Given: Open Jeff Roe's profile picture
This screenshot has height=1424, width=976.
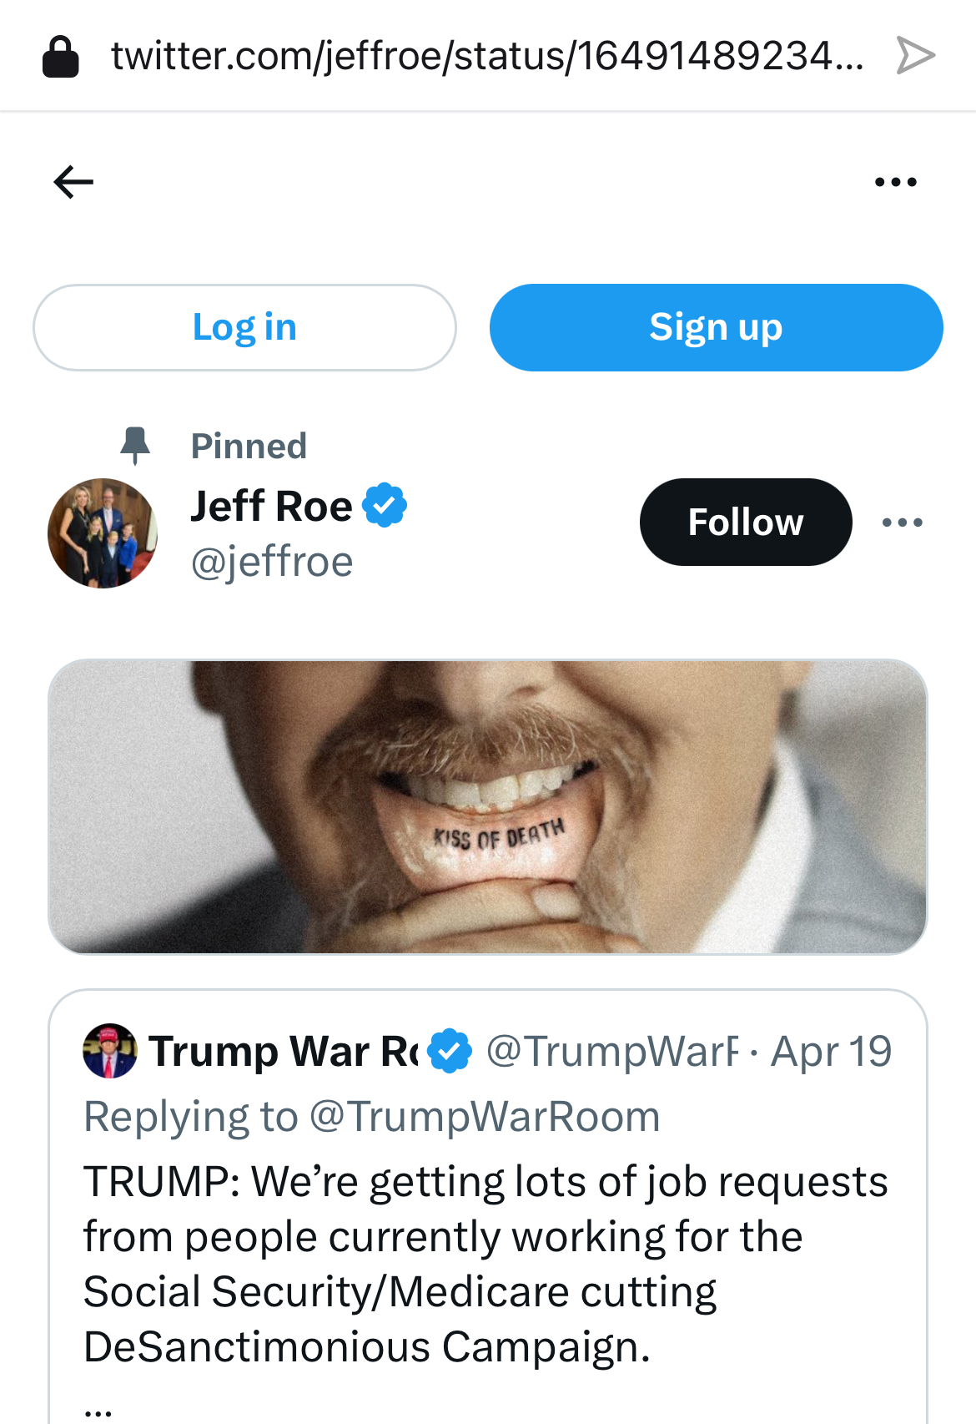Looking at the screenshot, I should tap(103, 533).
